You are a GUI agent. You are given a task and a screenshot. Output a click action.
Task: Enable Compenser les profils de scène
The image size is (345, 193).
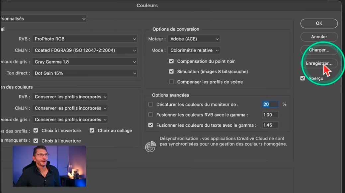coord(171,82)
